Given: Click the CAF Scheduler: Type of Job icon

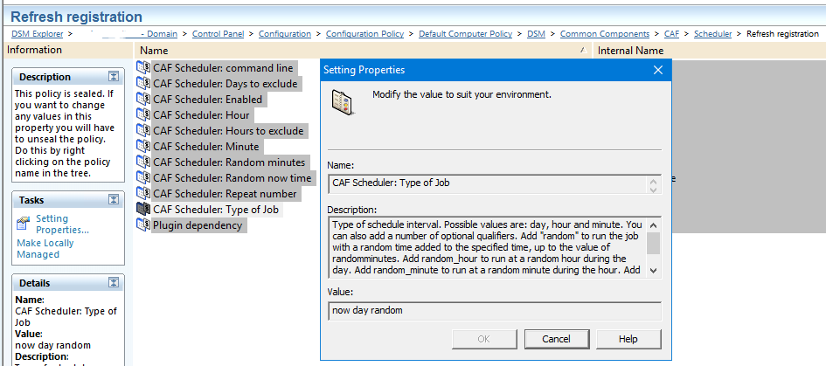Looking at the screenshot, I should pyautogui.click(x=143, y=210).
